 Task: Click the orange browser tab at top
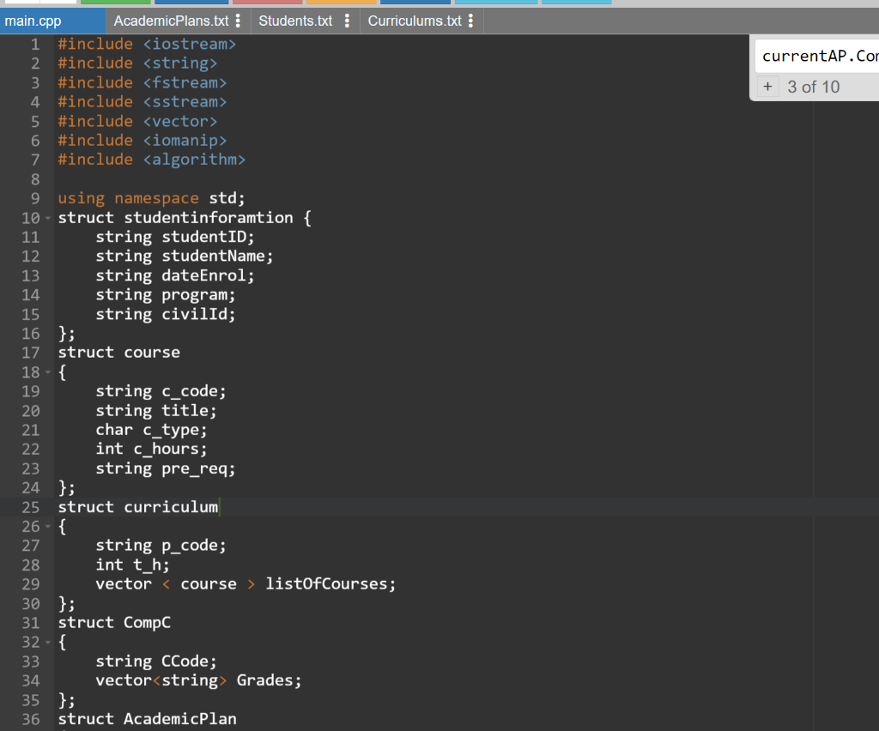343,4
